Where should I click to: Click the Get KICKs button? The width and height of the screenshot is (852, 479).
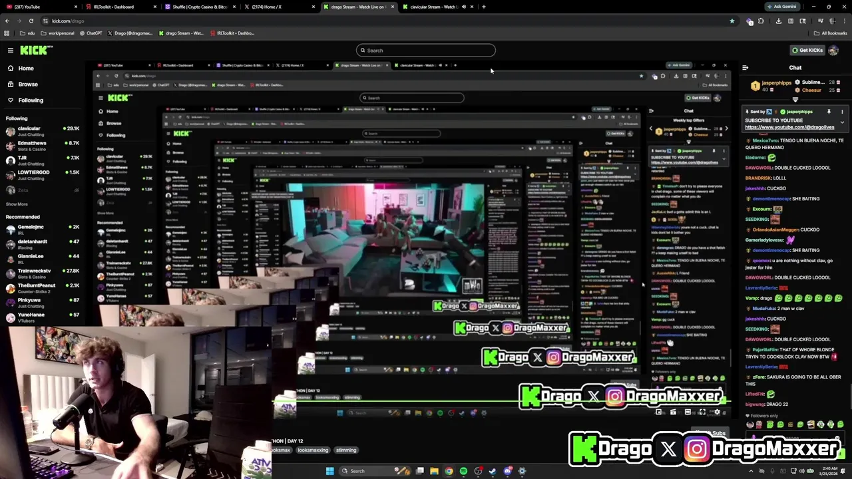point(807,51)
